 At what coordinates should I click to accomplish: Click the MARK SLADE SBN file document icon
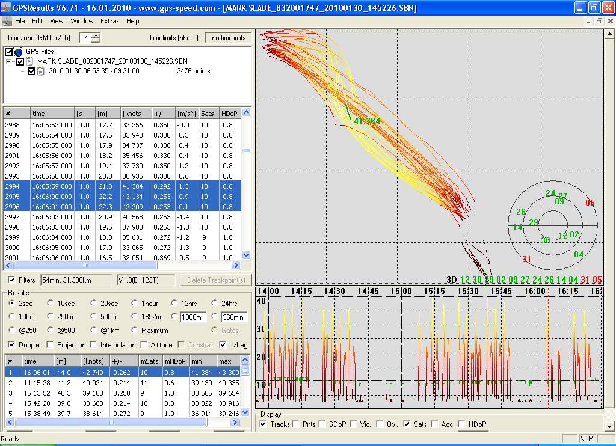pos(31,61)
